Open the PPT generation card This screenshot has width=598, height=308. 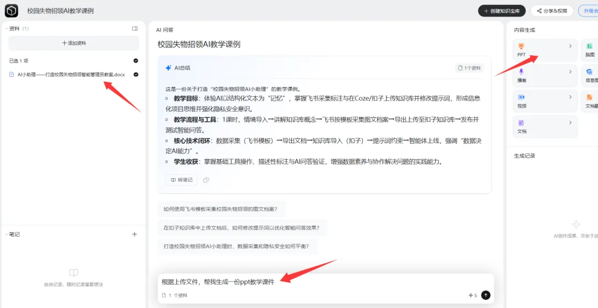pos(545,50)
